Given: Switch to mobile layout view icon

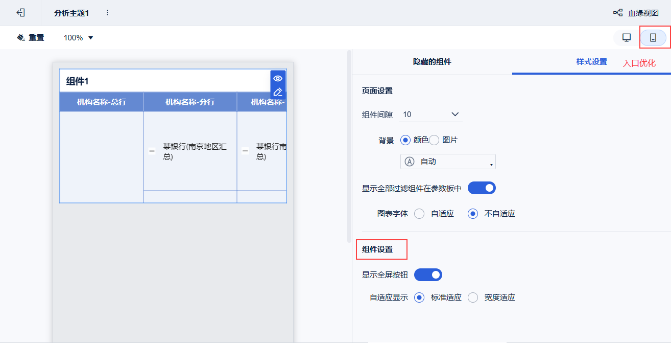Looking at the screenshot, I should pos(653,38).
